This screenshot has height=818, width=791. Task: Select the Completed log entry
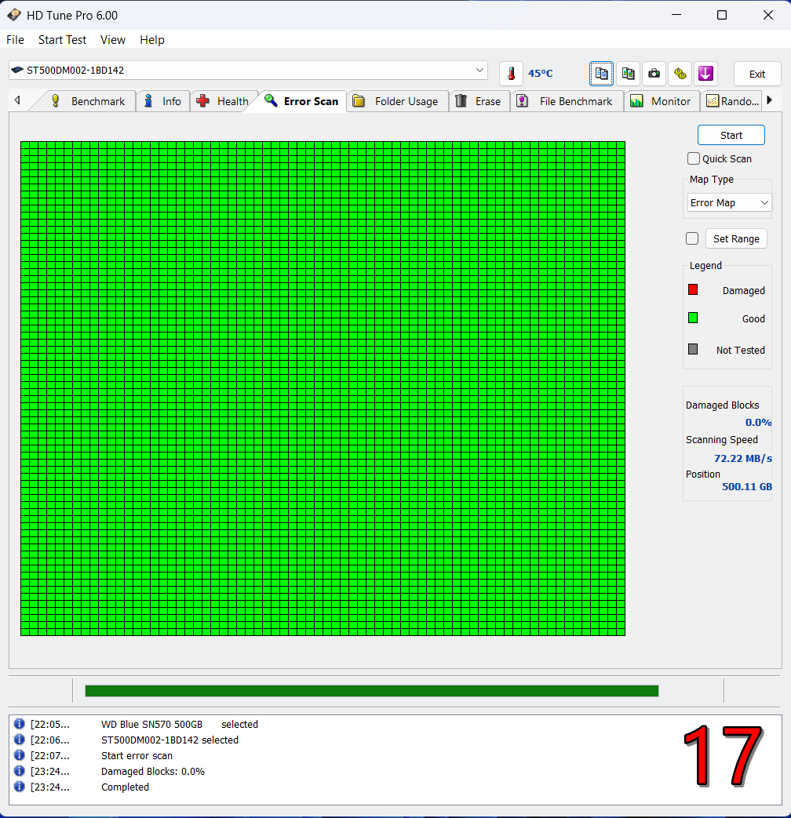click(x=125, y=787)
